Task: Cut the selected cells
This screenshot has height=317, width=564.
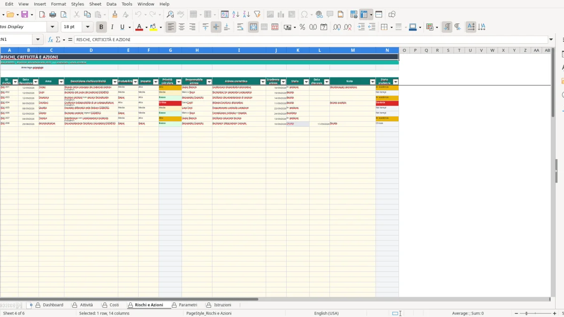Action: [x=77, y=15]
